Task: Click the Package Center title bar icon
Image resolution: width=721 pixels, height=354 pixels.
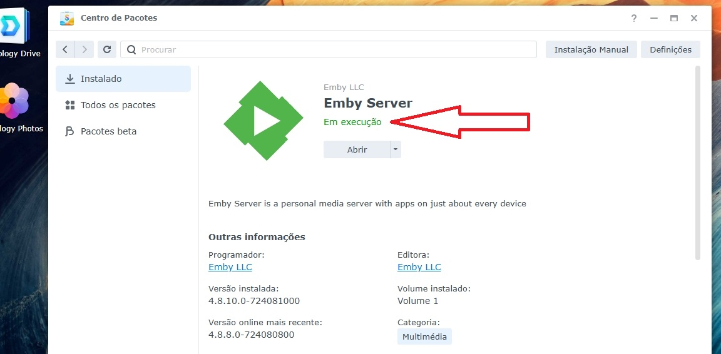Action: [x=67, y=18]
